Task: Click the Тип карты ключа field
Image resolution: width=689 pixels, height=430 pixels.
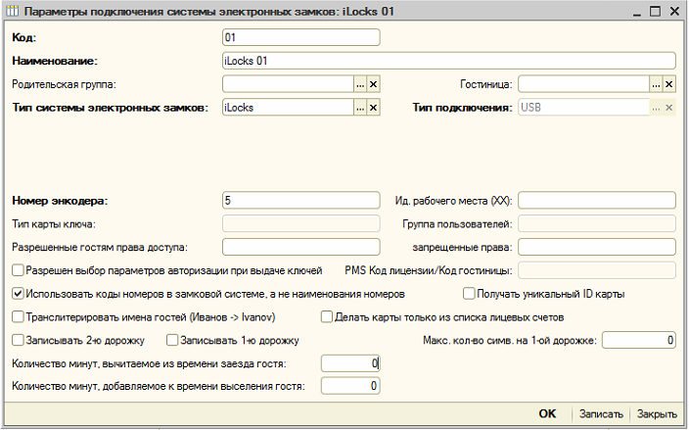Action: [301, 223]
